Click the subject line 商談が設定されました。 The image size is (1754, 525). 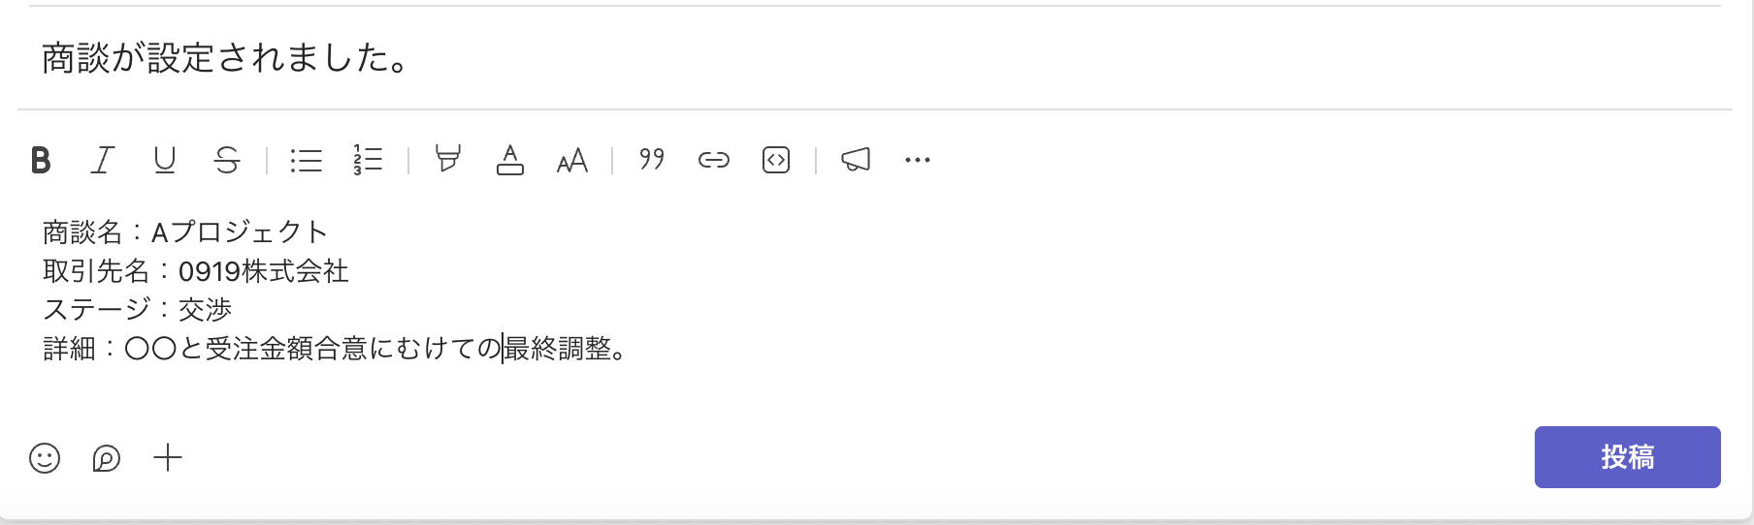(225, 59)
